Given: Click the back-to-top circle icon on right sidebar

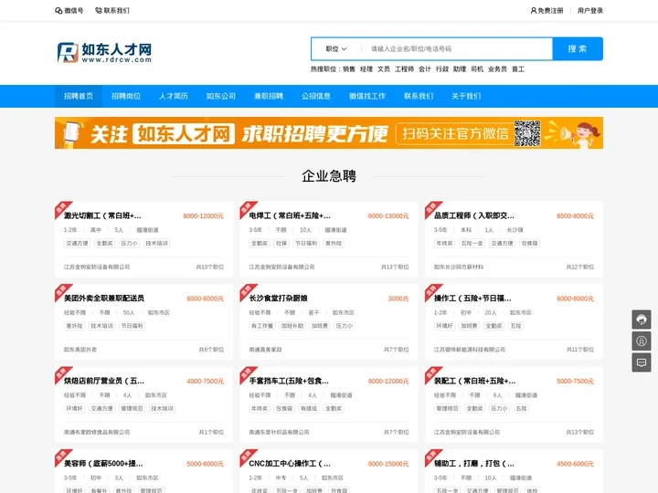Looking at the screenshot, I should click(642, 341).
